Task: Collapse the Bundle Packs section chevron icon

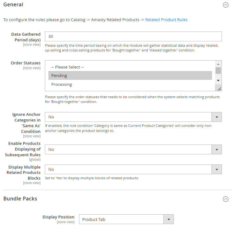Action: (x=225, y=199)
